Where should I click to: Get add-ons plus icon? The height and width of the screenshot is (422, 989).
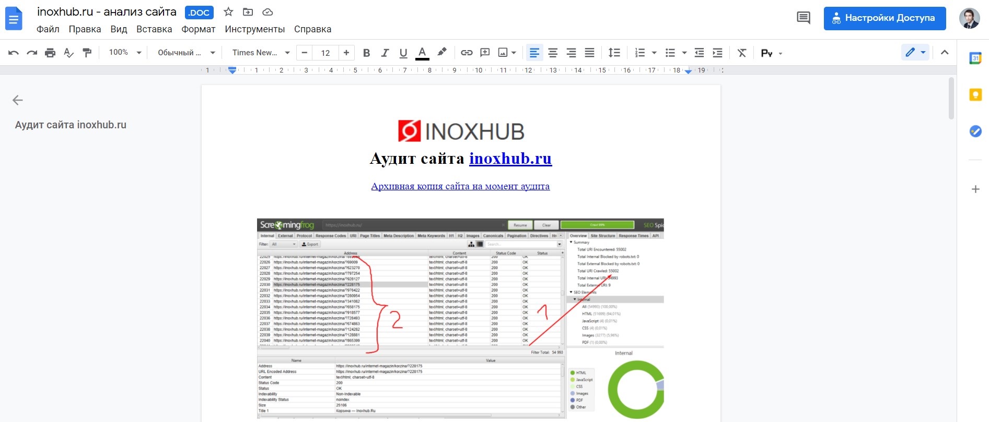point(975,189)
